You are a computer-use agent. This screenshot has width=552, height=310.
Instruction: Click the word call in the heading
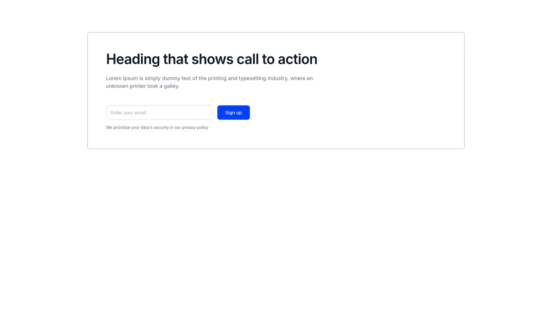(247, 59)
